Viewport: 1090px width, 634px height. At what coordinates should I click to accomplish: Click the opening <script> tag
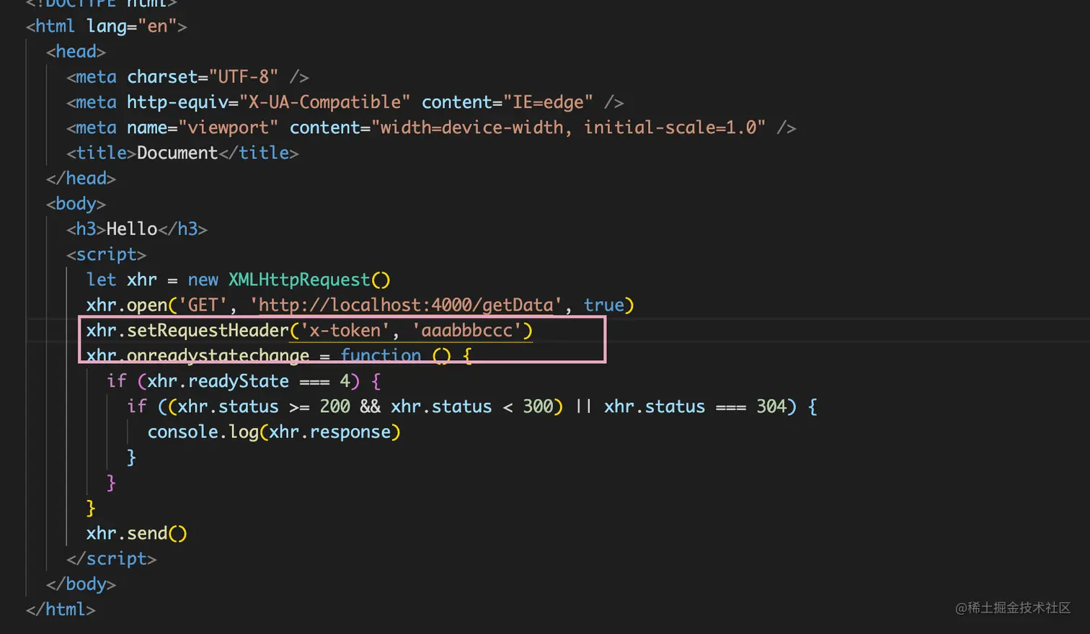pyautogui.click(x=106, y=255)
